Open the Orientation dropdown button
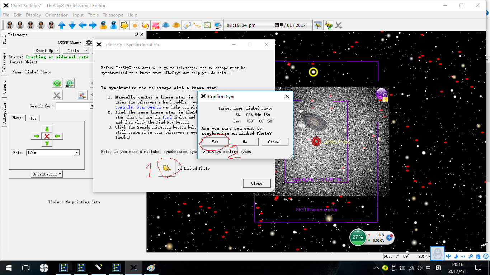490x275 pixels. pyautogui.click(x=47, y=174)
